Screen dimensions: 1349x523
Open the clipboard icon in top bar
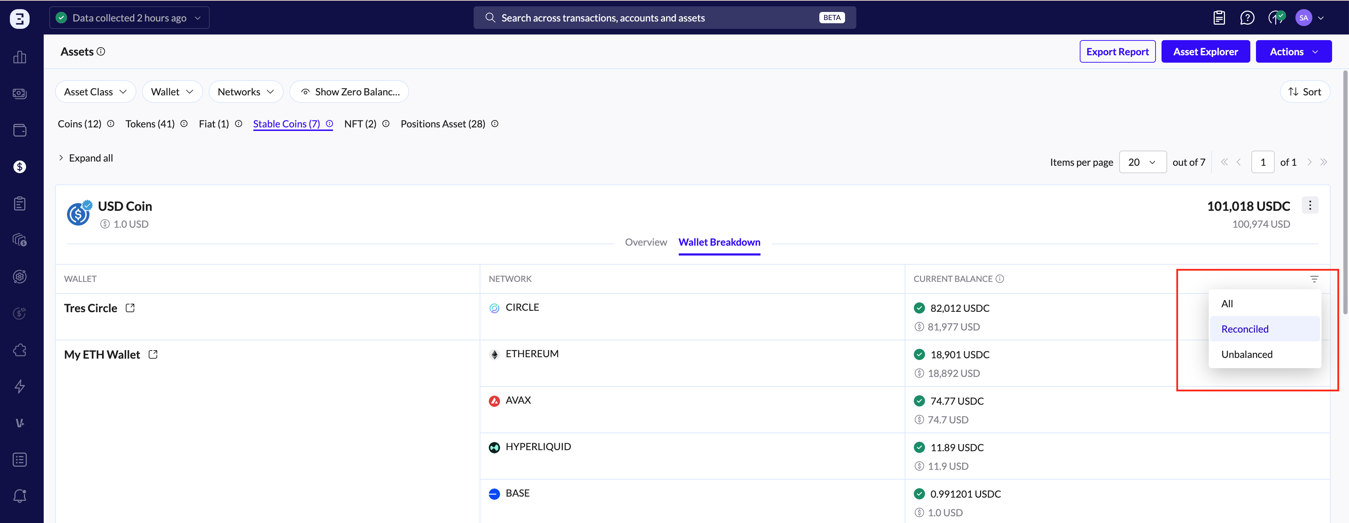[1219, 18]
